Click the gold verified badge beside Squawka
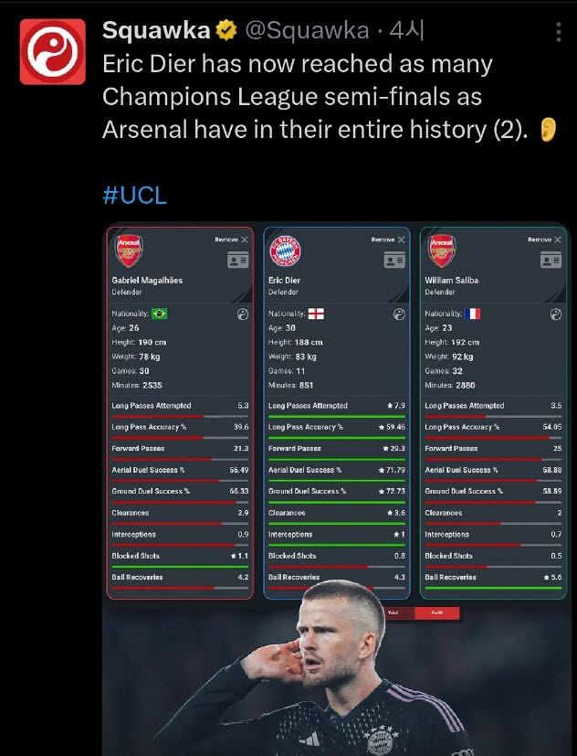The image size is (577, 756). tap(226, 31)
